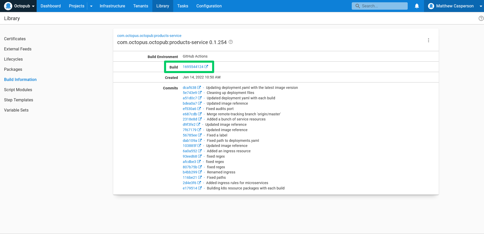Open commit link ef530a6
Image resolution: width=484 pixels, height=234 pixels.
pyautogui.click(x=189, y=109)
